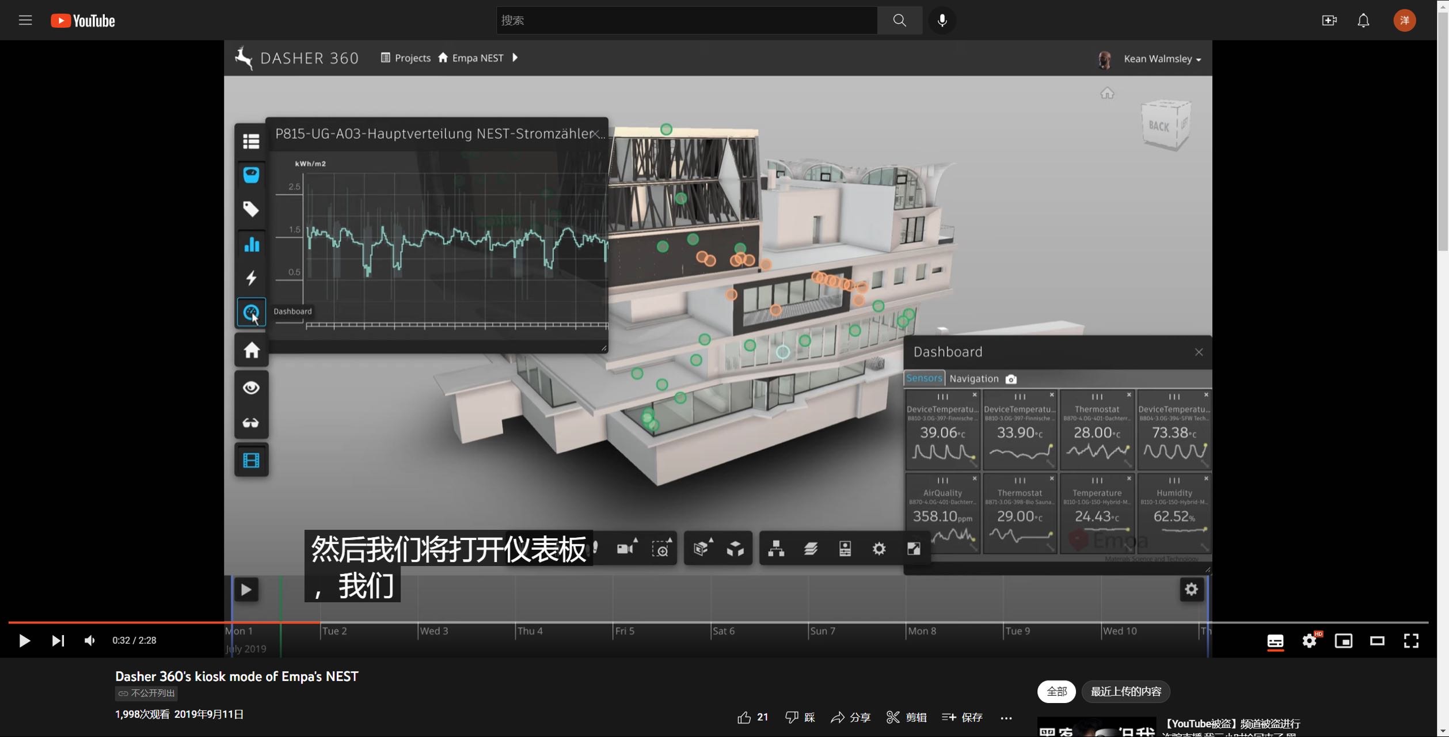Select the tag icon in the Dasher sidebar
The height and width of the screenshot is (737, 1449).
[251, 209]
